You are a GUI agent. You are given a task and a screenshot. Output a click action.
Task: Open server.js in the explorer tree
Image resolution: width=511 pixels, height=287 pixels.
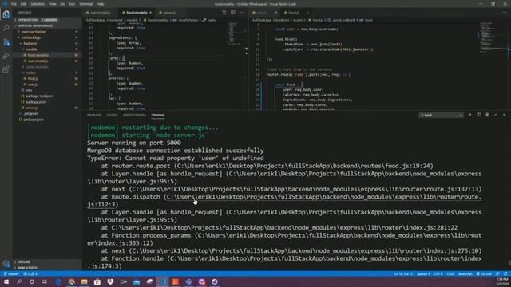[47, 108]
